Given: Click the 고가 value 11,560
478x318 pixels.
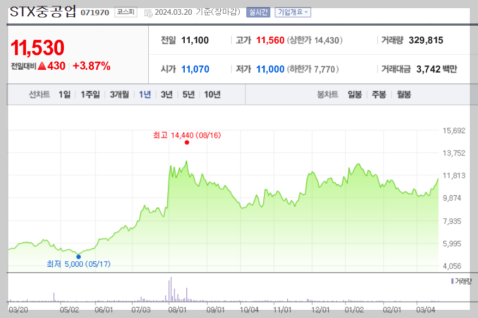Looking at the screenshot, I should 270,40.
